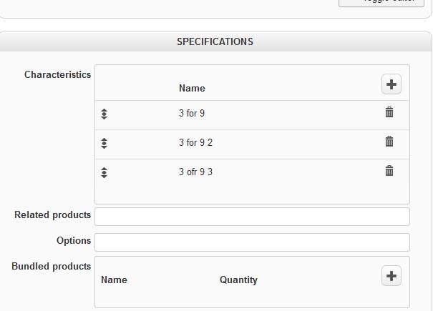
Task: Remove "3 for 9 2" using trash icon
Action: pyautogui.click(x=389, y=142)
